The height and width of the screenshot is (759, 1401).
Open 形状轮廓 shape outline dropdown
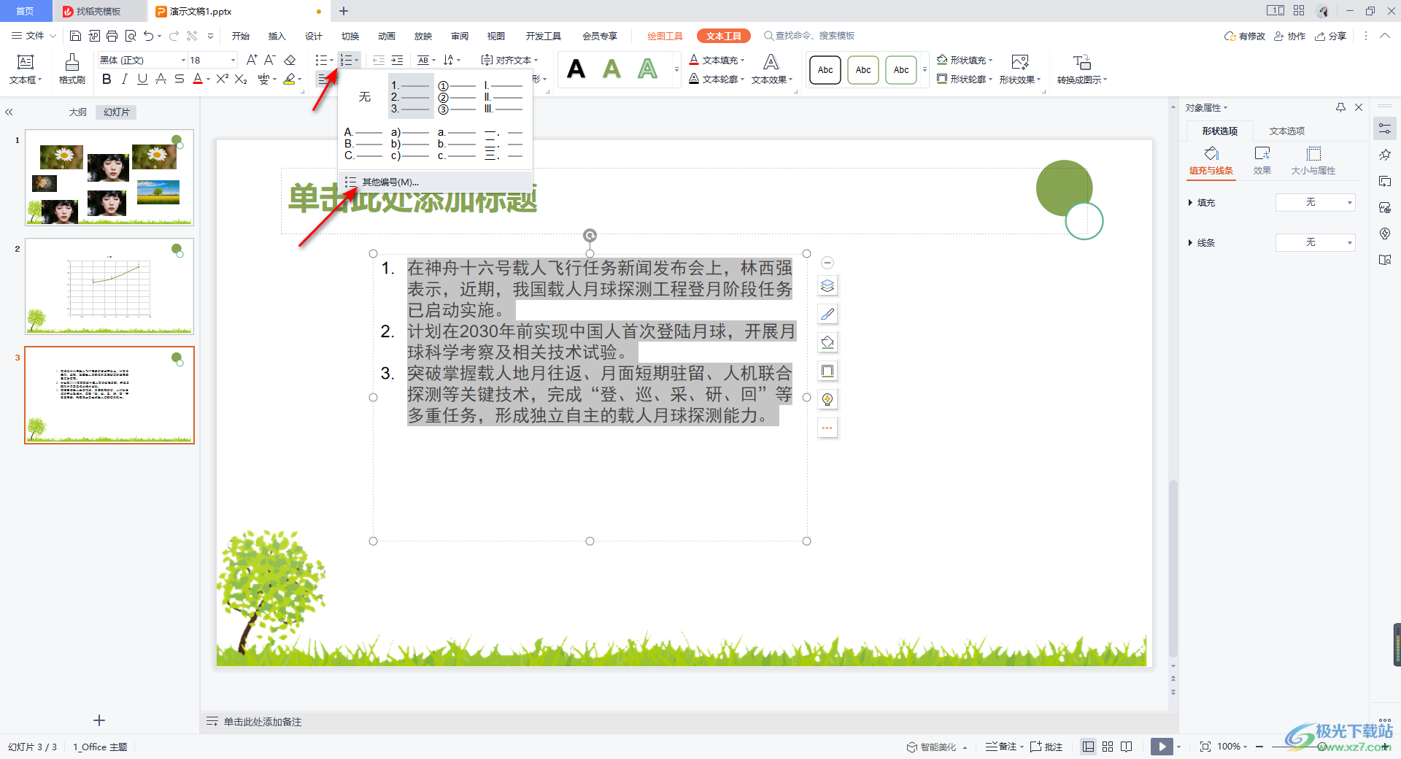[x=965, y=79]
